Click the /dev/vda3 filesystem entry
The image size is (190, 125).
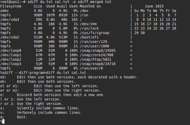[x=10, y=19]
